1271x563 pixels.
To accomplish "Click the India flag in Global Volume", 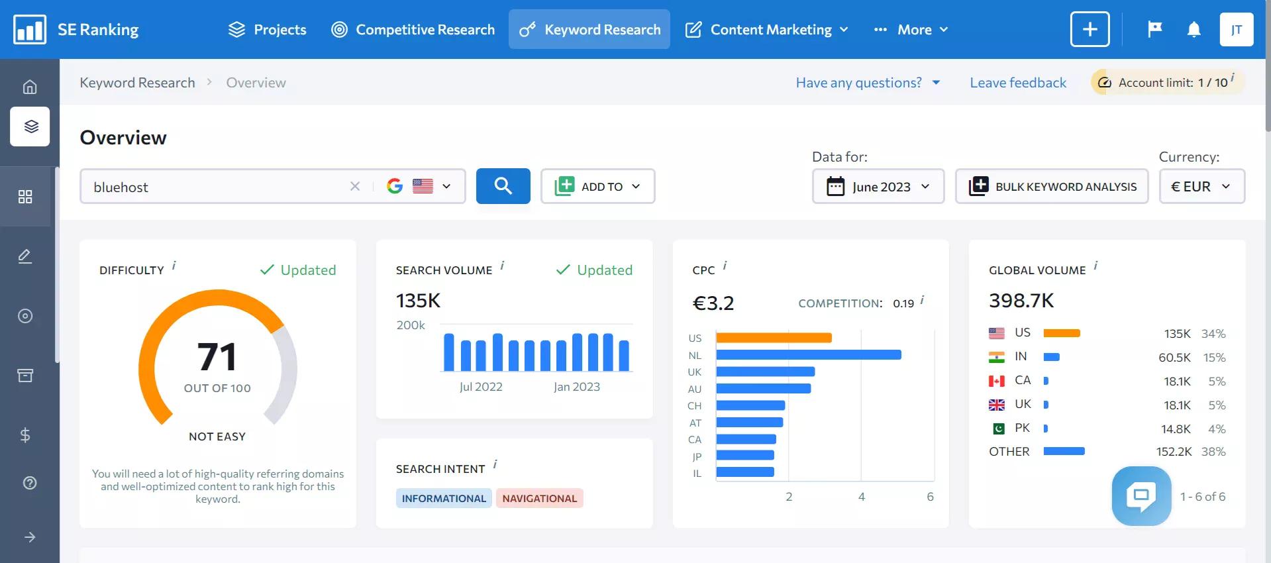I will pyautogui.click(x=996, y=357).
